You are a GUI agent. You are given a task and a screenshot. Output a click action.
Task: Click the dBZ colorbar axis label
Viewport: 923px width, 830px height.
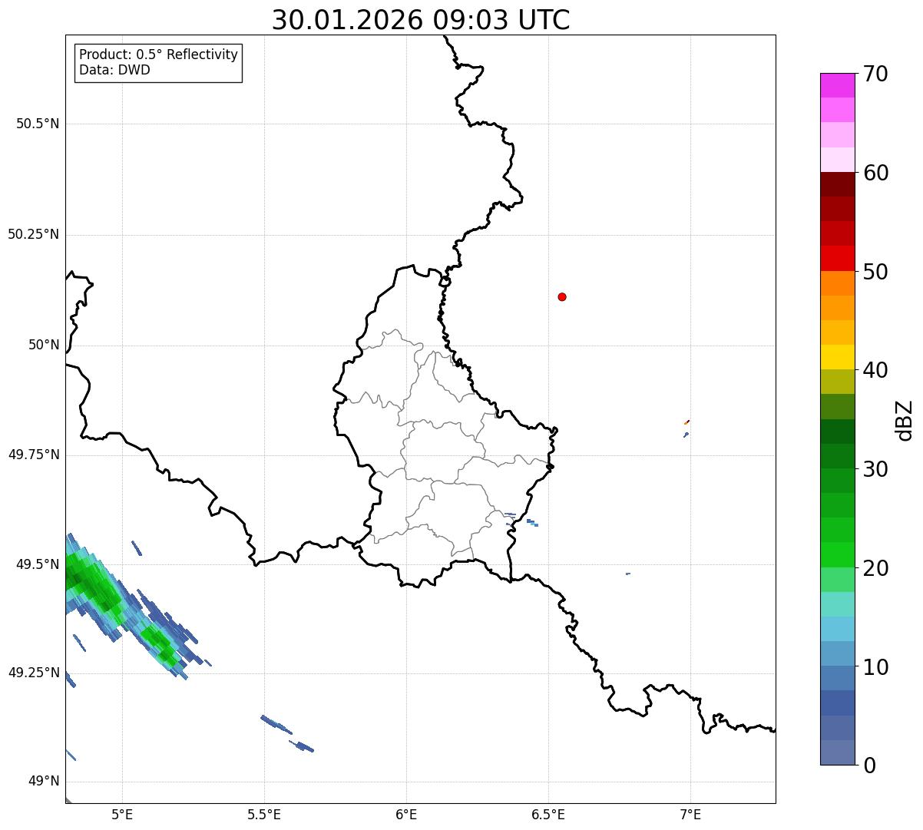point(905,419)
